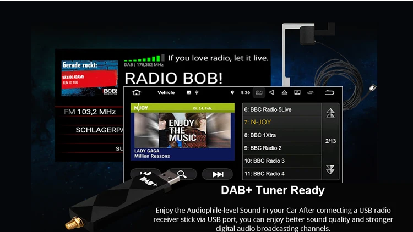The width and height of the screenshot is (413, 232).
Task: Tap the image notification icon
Action: [189, 92]
